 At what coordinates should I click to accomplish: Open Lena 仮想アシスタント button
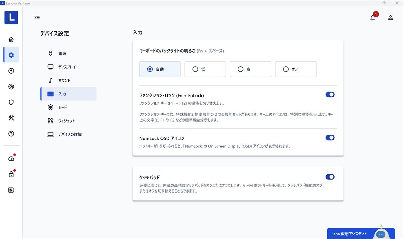coord(361,234)
